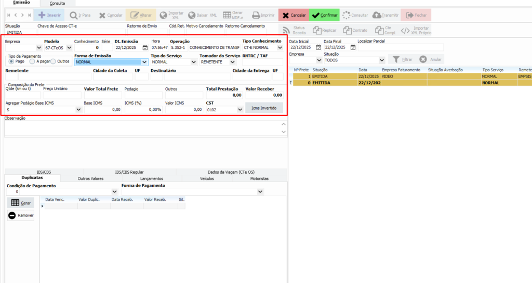Expand the CST 0102 dropdown
This screenshot has width=532, height=283.
coord(240,110)
